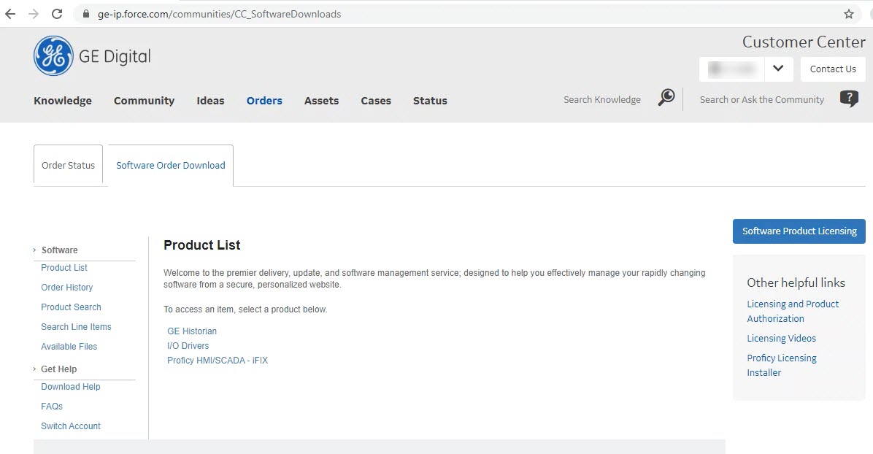The width and height of the screenshot is (873, 454).
Task: Click the padlock icon in address bar
Action: click(x=85, y=14)
